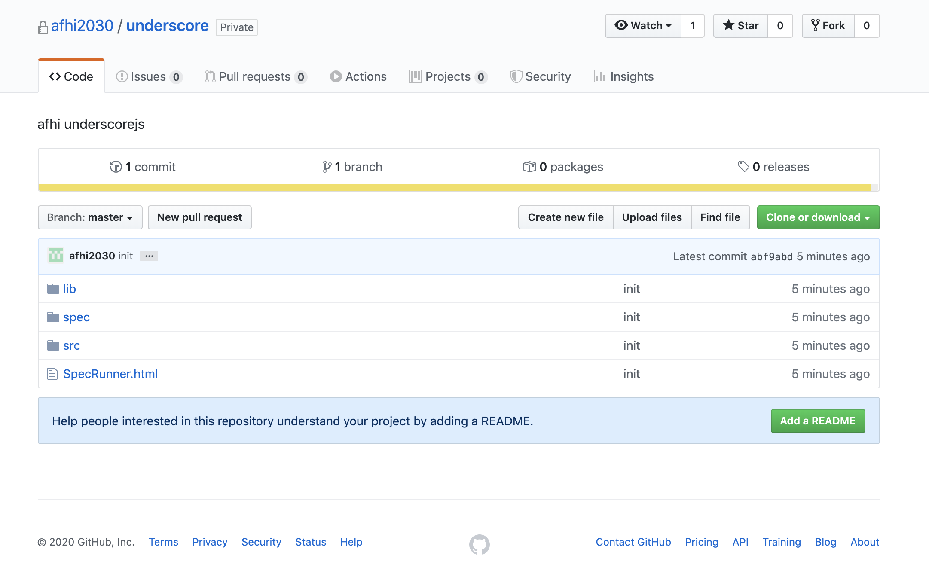Viewport: 929px width, 586px height.
Task: Click the stargazers count 0
Action: pos(780,26)
